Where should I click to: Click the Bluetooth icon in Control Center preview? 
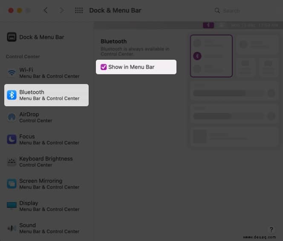[x=197, y=56]
